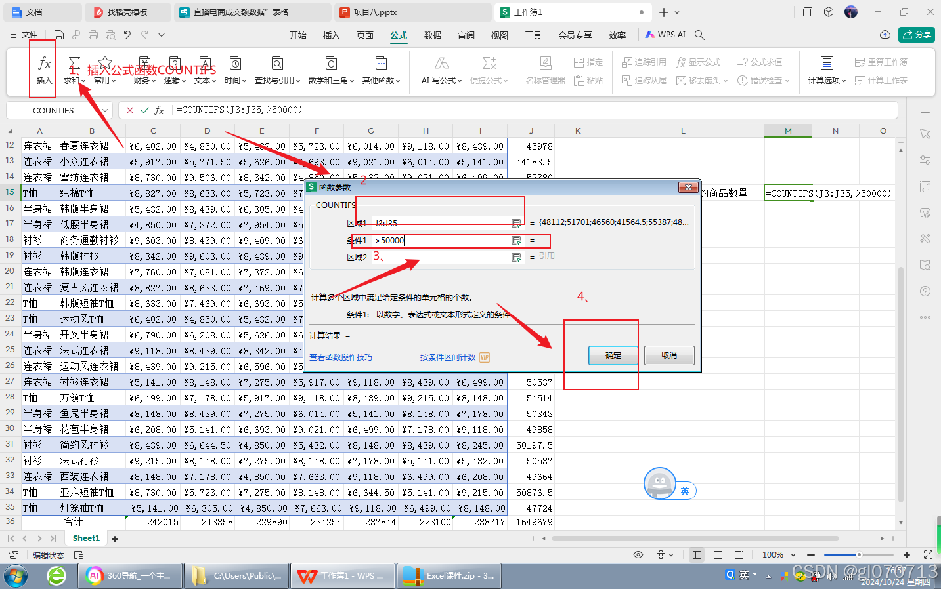
Task: Click range selector icon beside 条件1 field
Action: tap(516, 240)
